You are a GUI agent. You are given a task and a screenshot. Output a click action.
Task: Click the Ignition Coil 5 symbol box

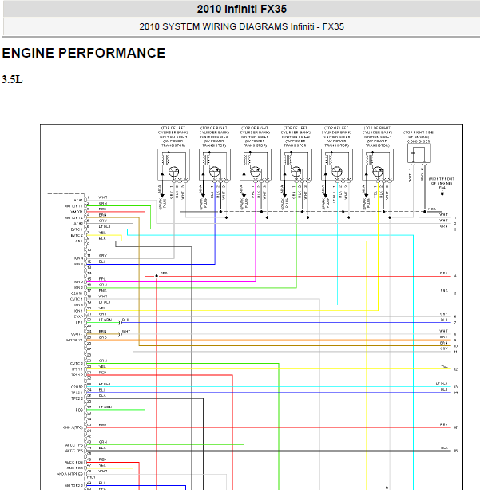(x=256, y=165)
